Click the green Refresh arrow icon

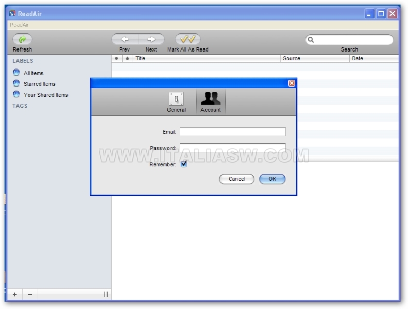pos(22,39)
